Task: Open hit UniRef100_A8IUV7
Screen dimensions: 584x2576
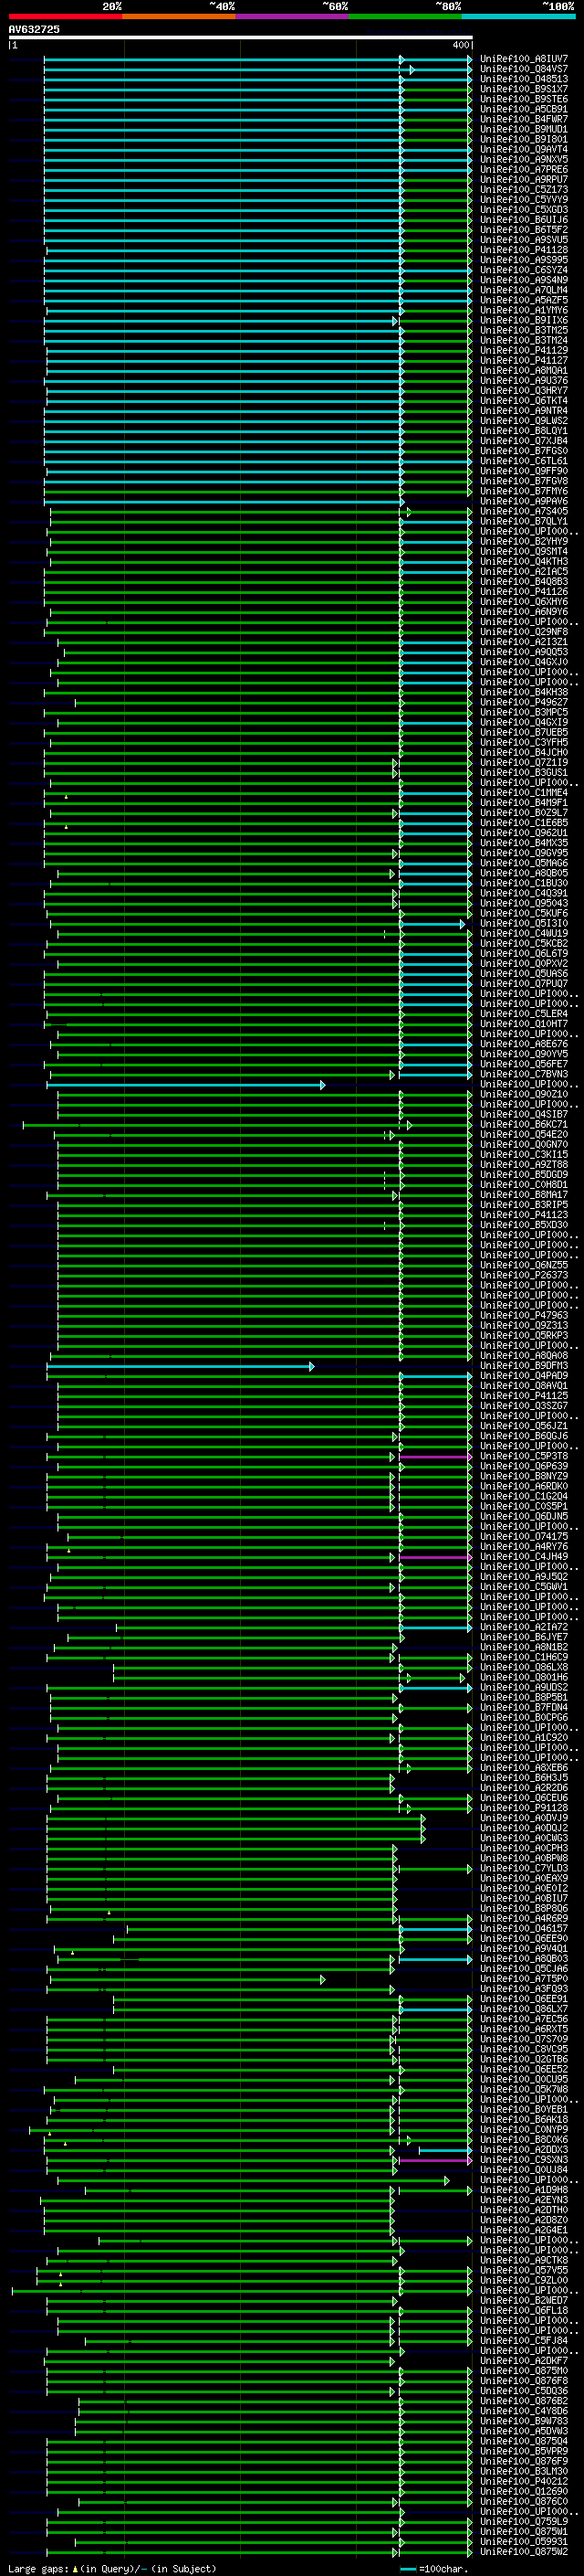Action: [524, 59]
